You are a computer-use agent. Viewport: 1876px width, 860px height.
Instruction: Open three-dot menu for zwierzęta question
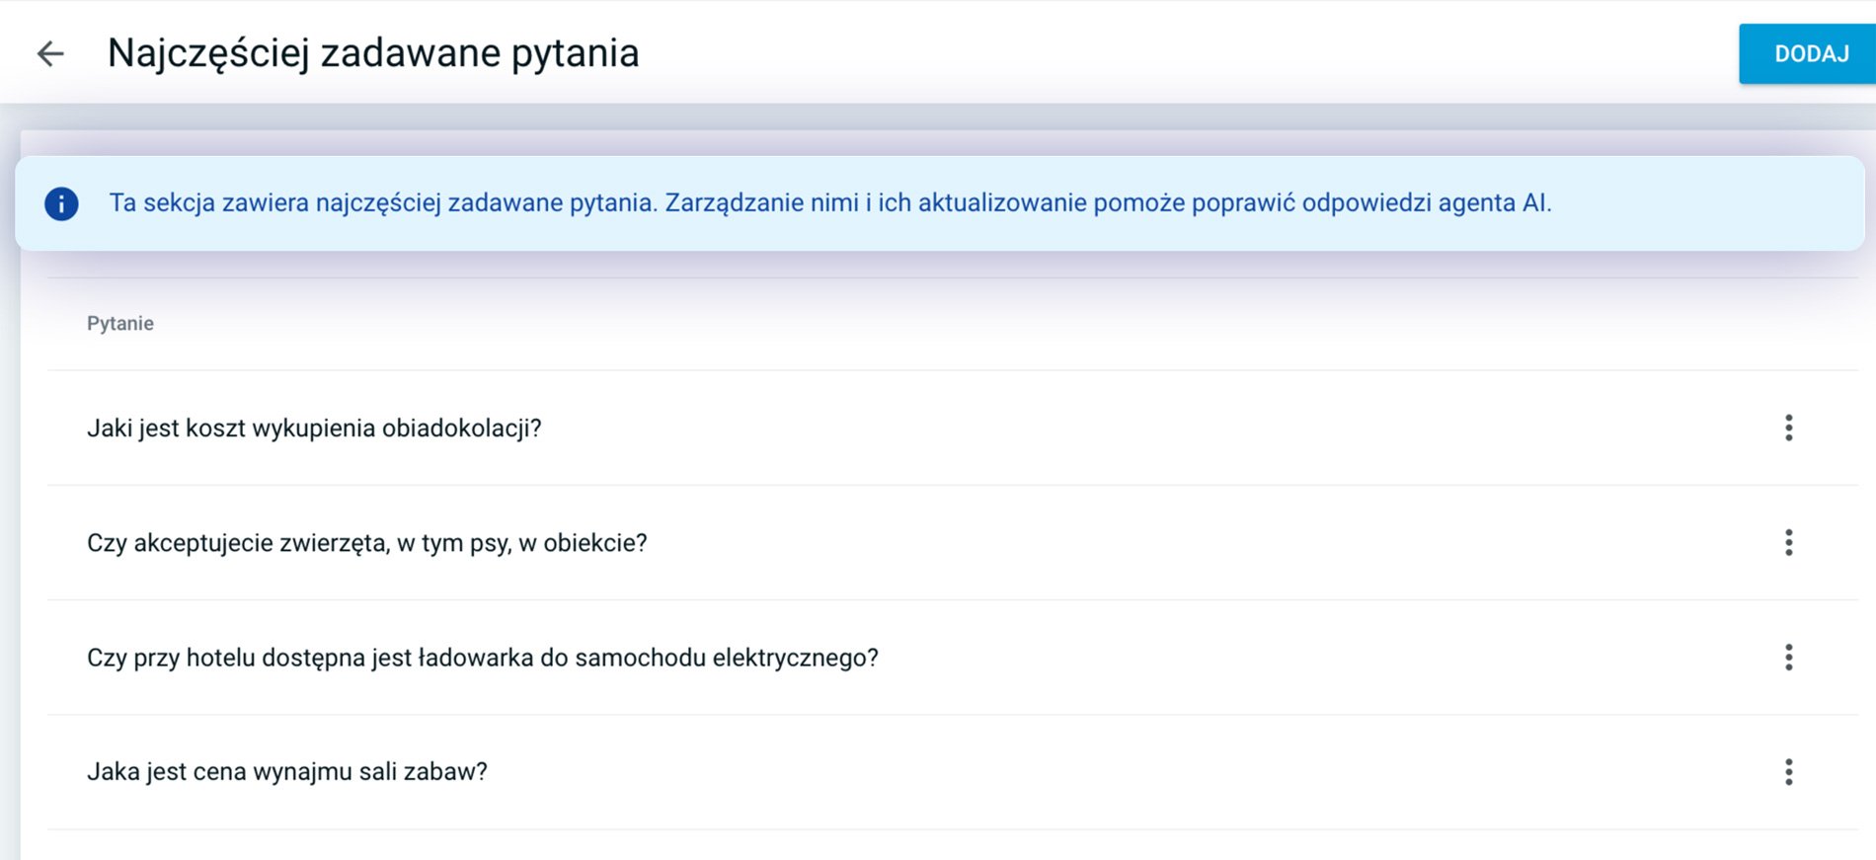point(1788,542)
